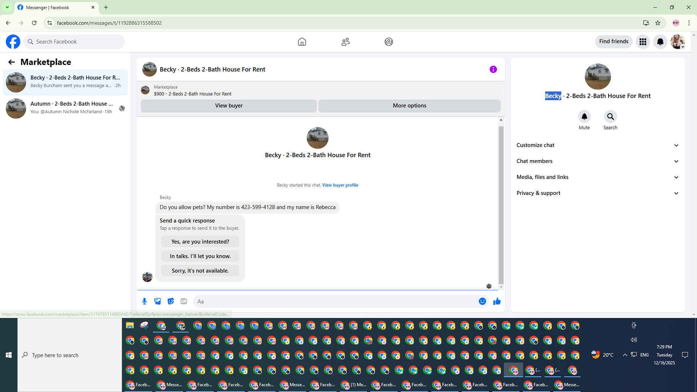Open the Home feed icon
Image resolution: width=697 pixels, height=392 pixels.
[302, 42]
